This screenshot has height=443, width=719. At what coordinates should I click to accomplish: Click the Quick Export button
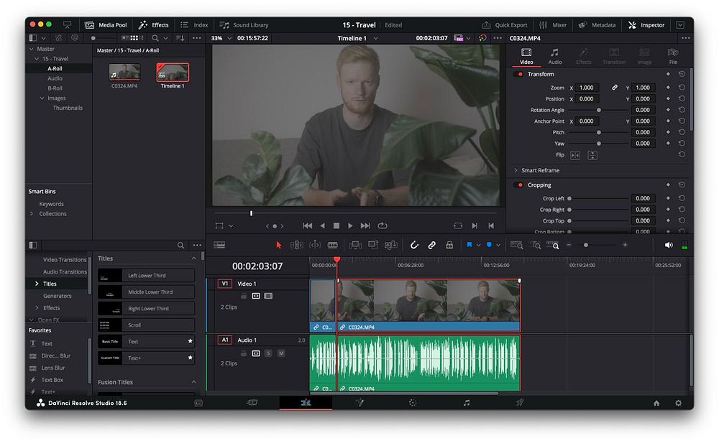coord(505,25)
